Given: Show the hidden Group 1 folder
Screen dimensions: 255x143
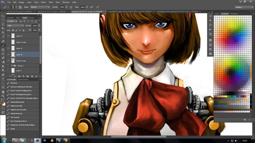Looking at the screenshot, I should (8, 66).
